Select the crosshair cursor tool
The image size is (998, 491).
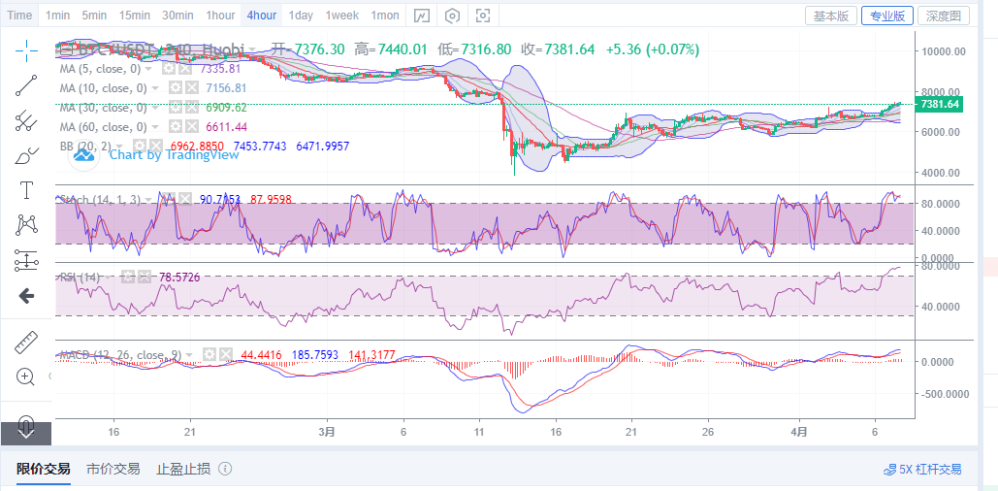click(x=26, y=48)
